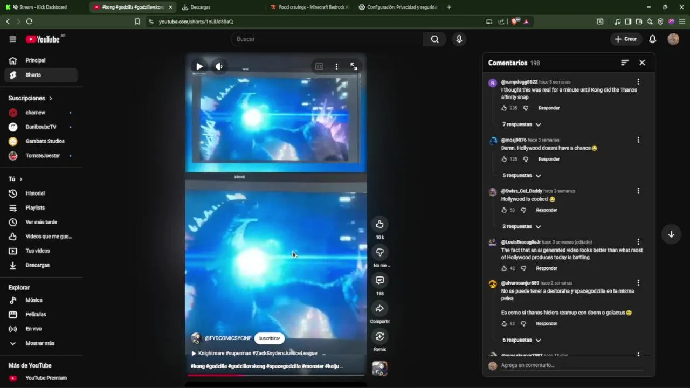The width and height of the screenshot is (690, 388).
Task: Reply to LouisBracagliaJr's comment
Action: coord(546,268)
